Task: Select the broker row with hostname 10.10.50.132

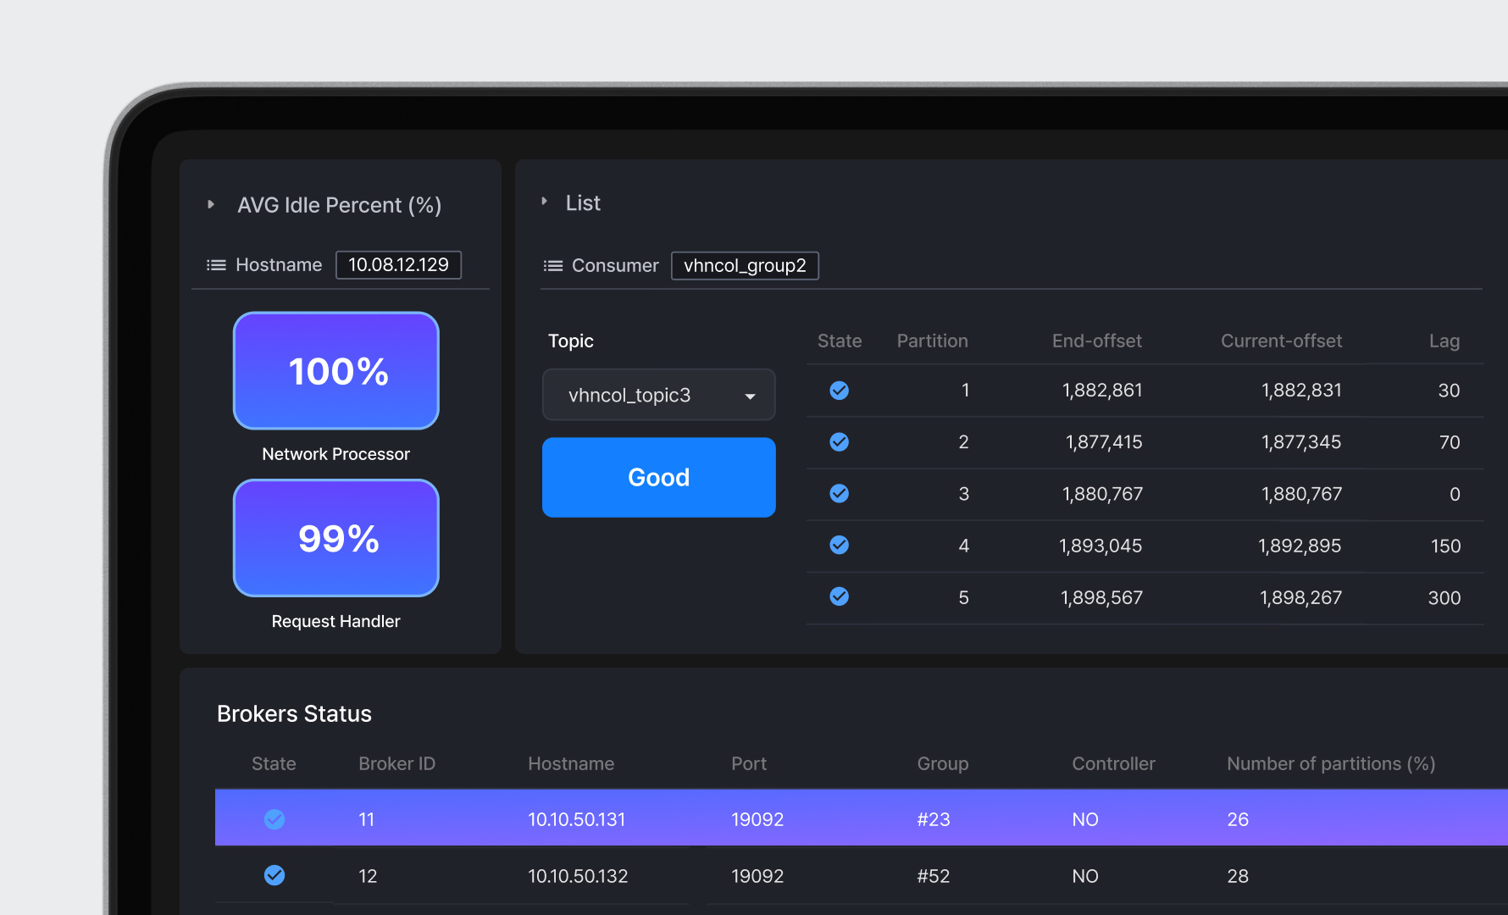Action: 578,876
